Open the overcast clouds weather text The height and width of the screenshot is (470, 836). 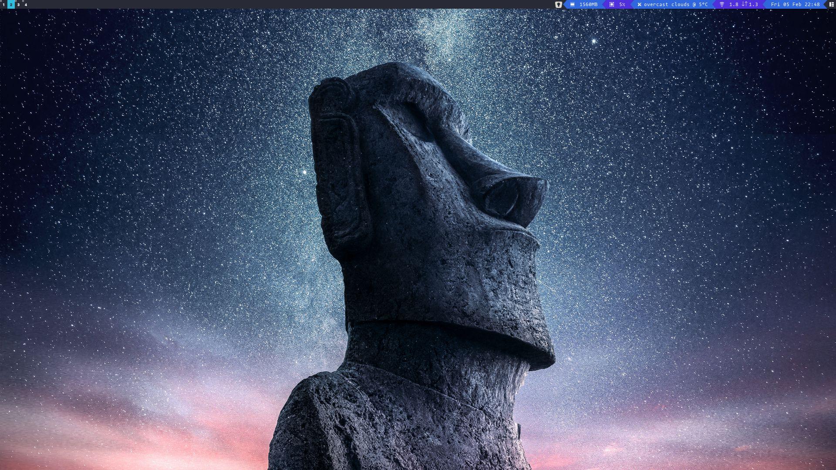point(667,4)
